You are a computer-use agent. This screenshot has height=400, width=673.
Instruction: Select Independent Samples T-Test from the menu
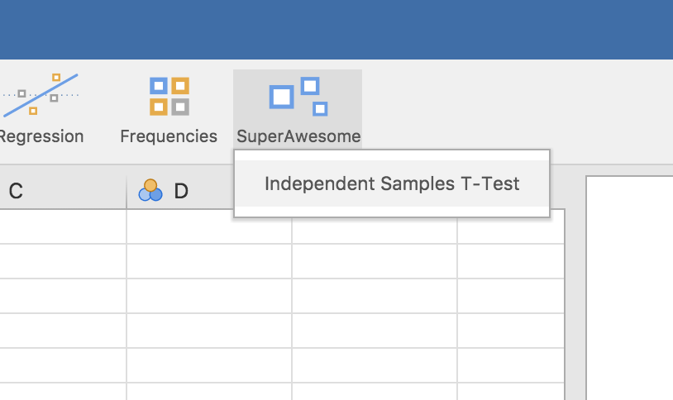[x=392, y=183]
